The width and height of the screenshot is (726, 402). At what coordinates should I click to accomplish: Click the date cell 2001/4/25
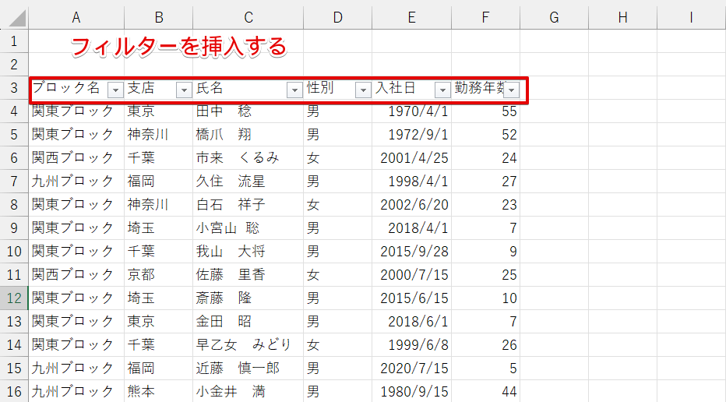[x=411, y=158]
